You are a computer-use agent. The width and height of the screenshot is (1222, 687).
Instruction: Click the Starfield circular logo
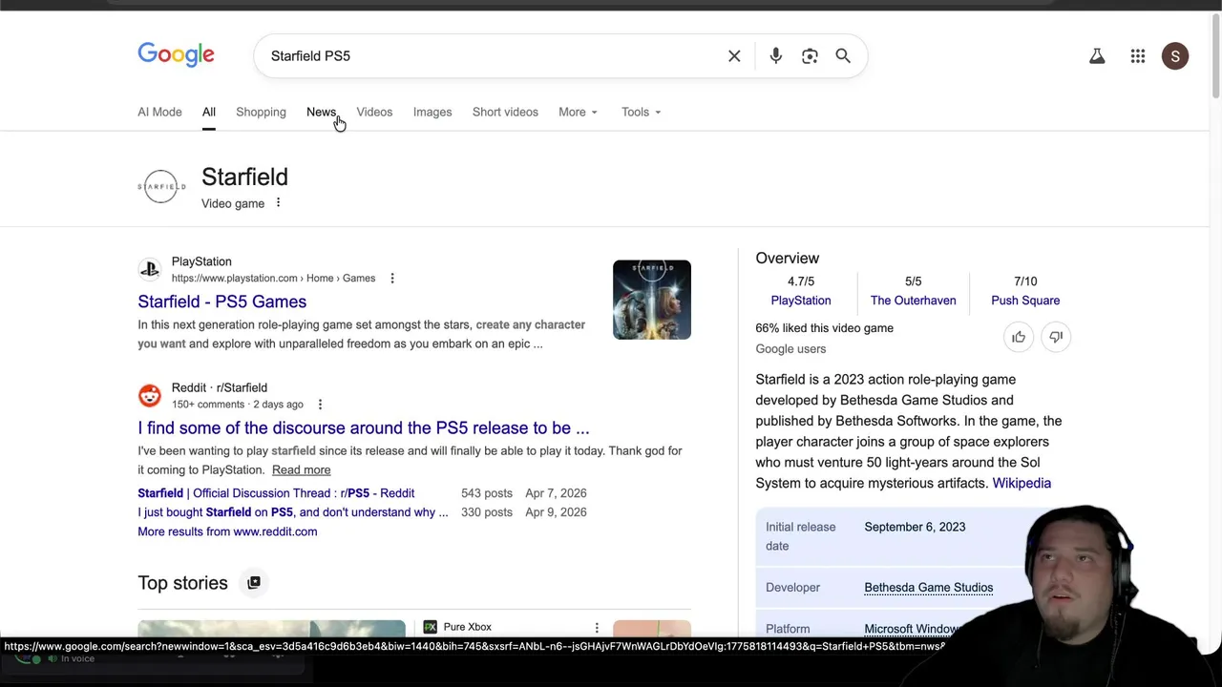pos(162,186)
